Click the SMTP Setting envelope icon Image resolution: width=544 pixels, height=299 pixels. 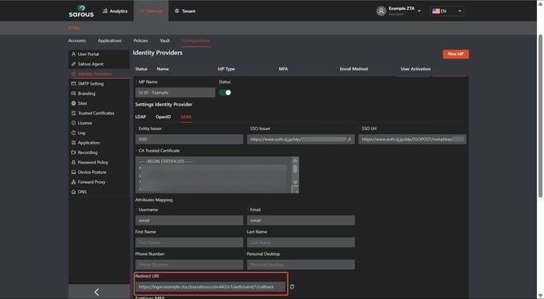pyautogui.click(x=74, y=84)
